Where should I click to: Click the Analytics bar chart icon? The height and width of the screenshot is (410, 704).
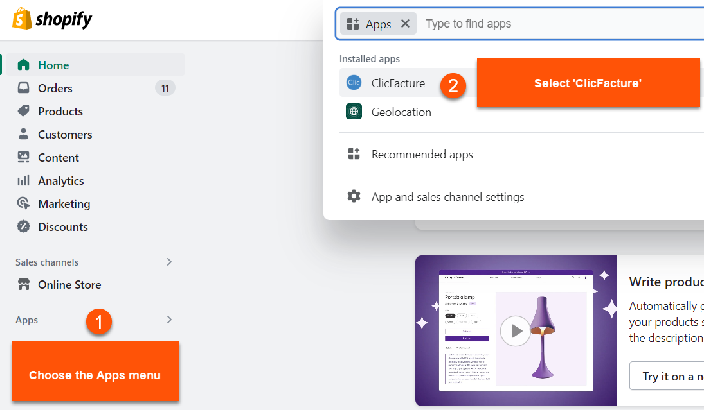(x=23, y=180)
